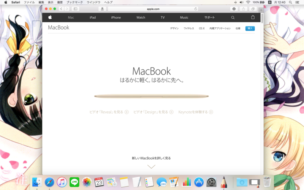This screenshot has width=304, height=190.
Task: Open App Store from the Dock
Action: pyautogui.click(x=199, y=182)
